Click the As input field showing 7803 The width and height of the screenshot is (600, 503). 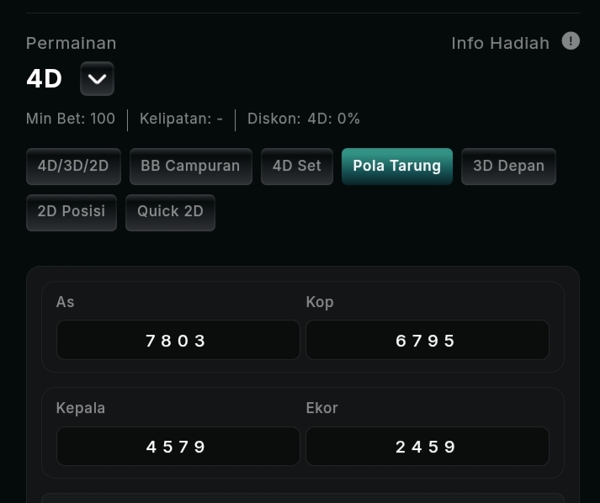coord(178,340)
